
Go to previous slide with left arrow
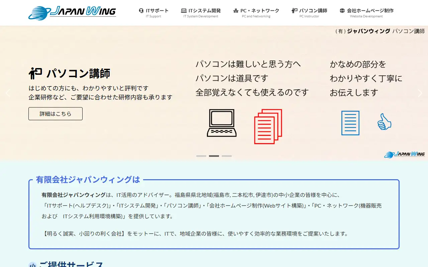[8, 93]
